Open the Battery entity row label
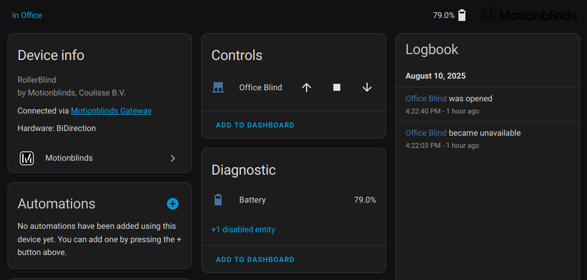The image size is (587, 280). (x=252, y=200)
